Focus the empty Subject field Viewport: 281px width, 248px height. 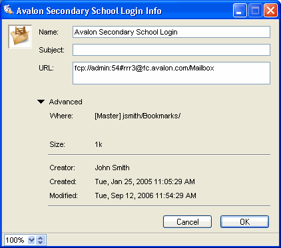[171, 50]
